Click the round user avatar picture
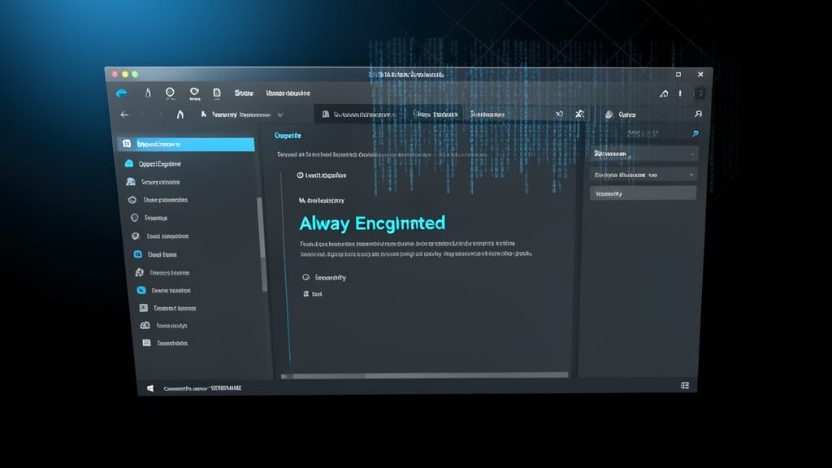 [x=609, y=114]
